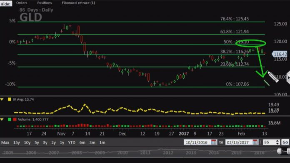Click the red Volume color swatch
This screenshot has width=290, height=163.
click(x=15, y=119)
